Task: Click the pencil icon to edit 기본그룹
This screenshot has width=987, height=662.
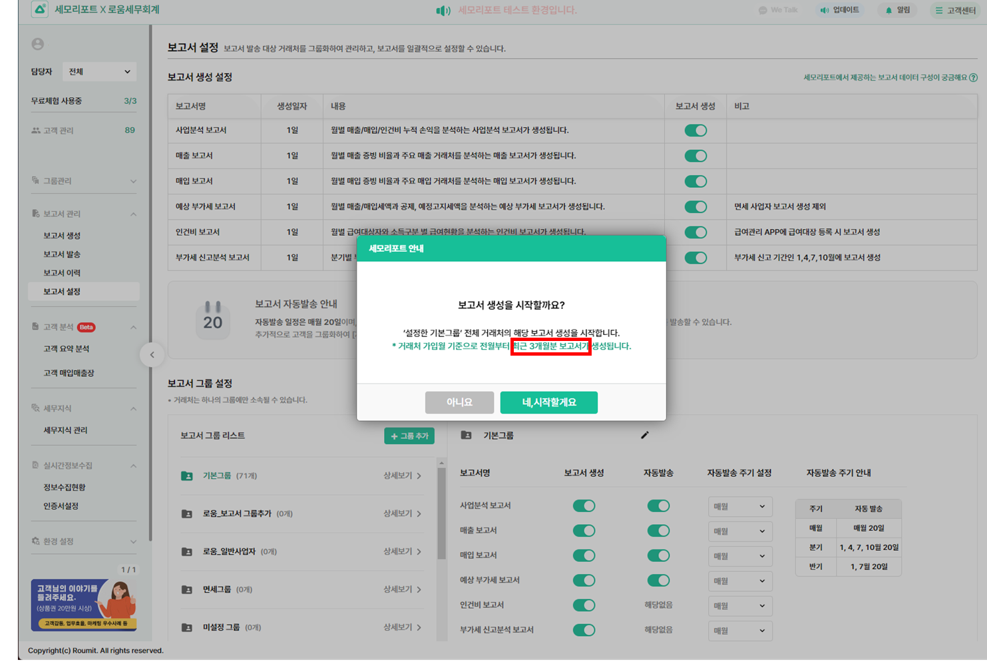Action: (644, 435)
